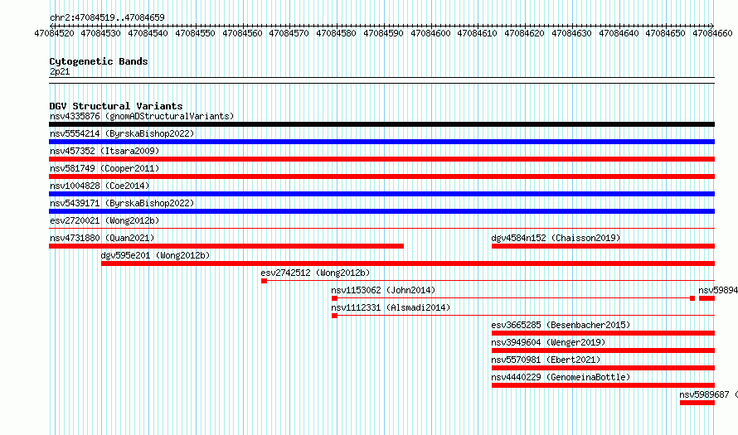Click the nsv1153062 end block marker

pos(692,298)
